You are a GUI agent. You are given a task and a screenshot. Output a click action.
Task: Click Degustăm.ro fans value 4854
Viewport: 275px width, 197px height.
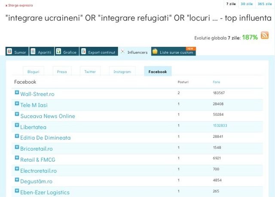(217, 180)
